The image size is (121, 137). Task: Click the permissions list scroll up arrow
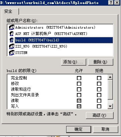point(110,77)
